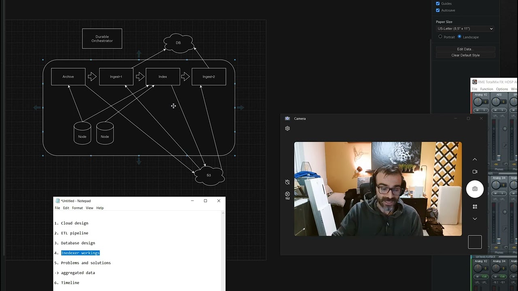Viewport: 518px width, 291px height.
Task: Open TotalMix Options menu
Action: [502, 89]
